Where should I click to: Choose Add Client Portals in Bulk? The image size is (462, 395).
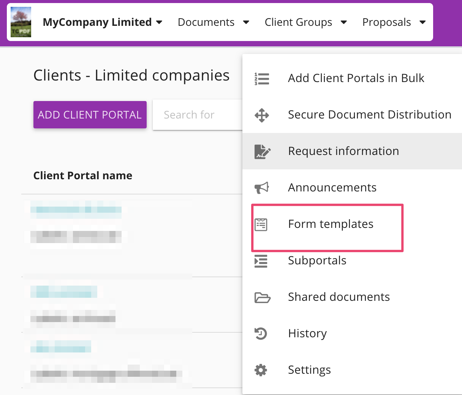(x=356, y=78)
